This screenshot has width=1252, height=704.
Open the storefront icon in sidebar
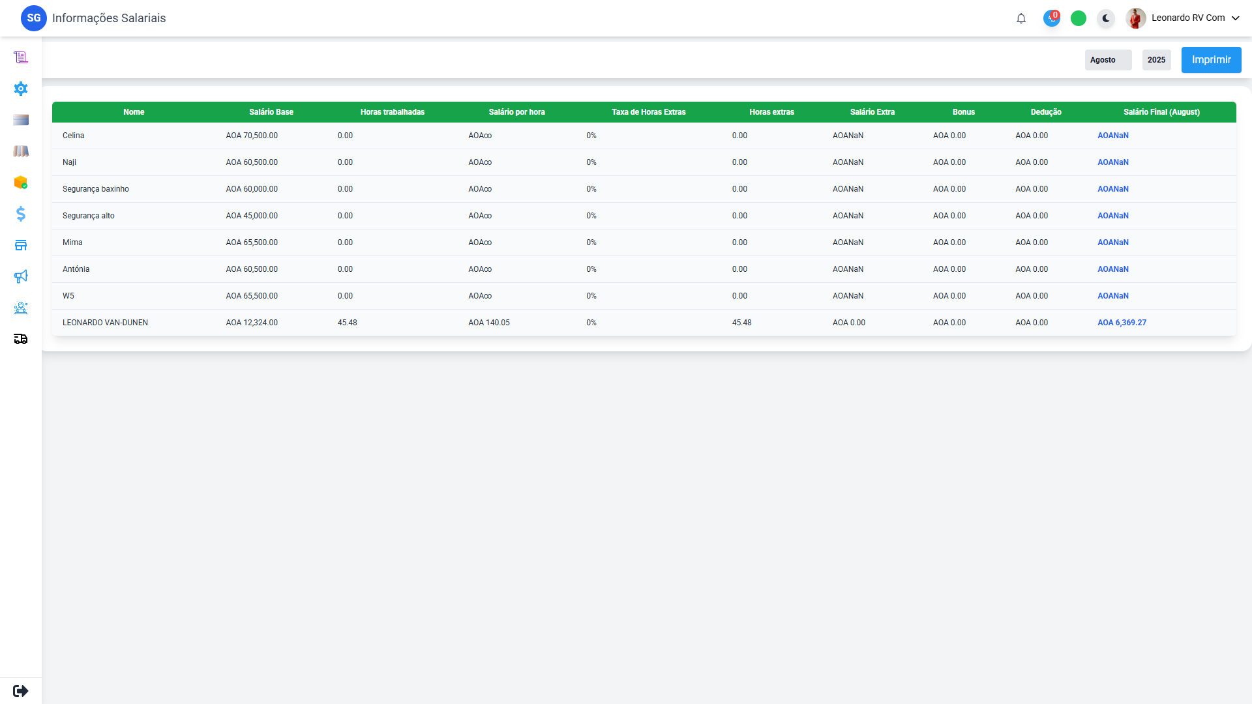tap(21, 245)
